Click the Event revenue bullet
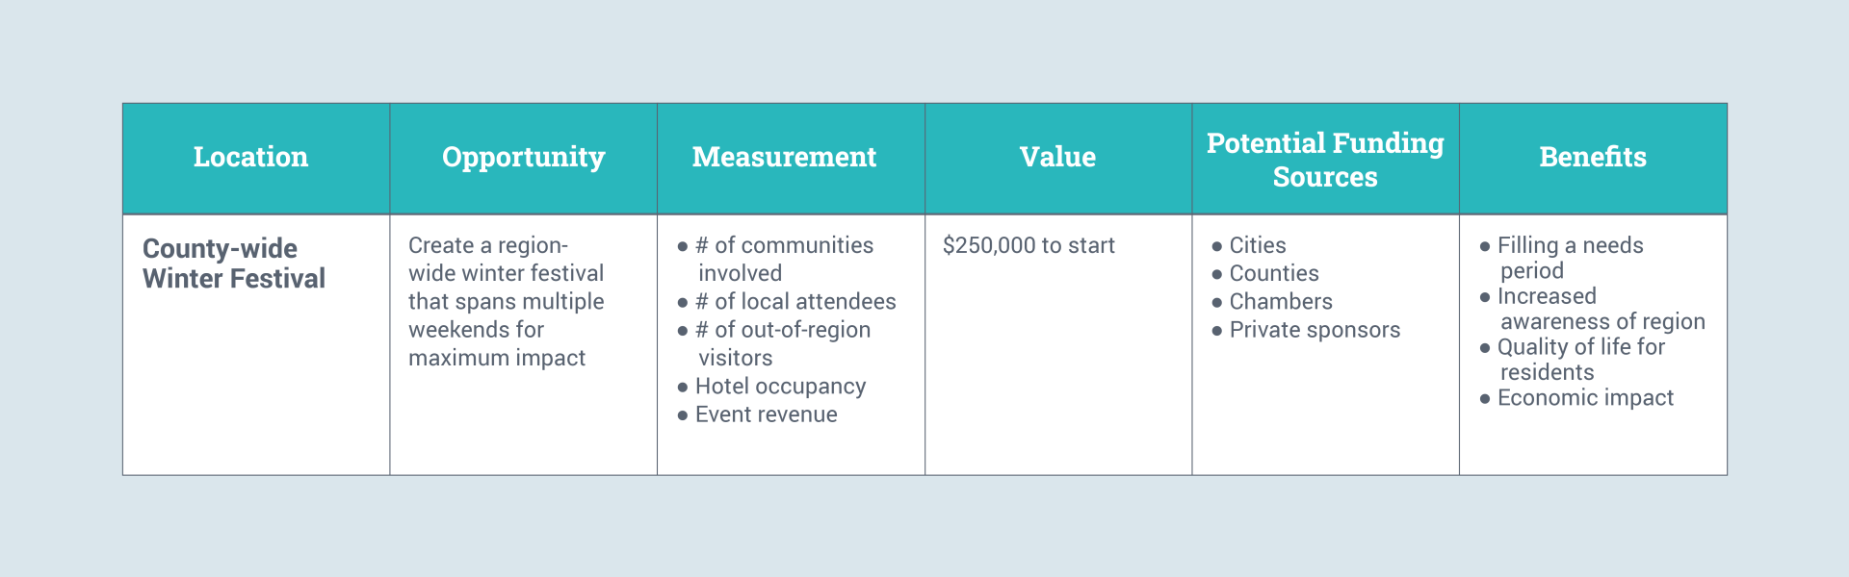Viewport: 1849px width, 577px height. click(x=766, y=414)
